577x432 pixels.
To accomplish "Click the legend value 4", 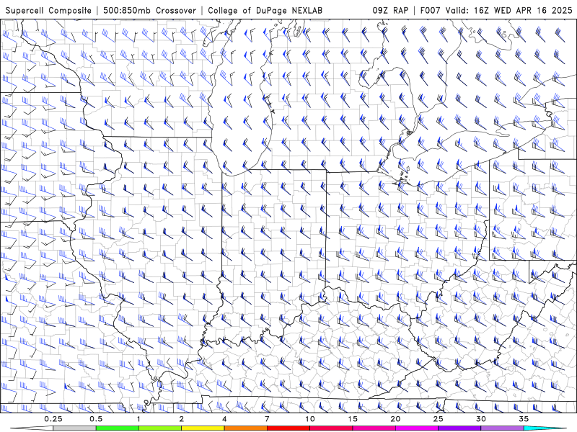I will [x=224, y=419].
